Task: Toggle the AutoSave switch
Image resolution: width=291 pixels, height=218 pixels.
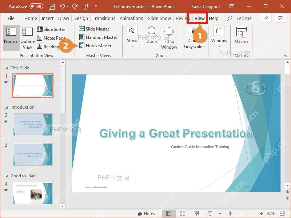Action: [37, 6]
